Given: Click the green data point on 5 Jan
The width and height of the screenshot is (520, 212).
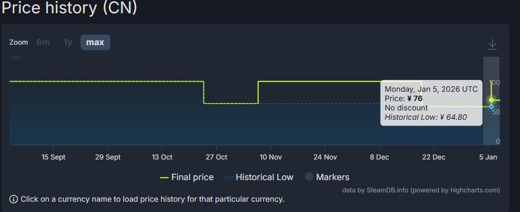Looking at the screenshot, I should pyautogui.click(x=491, y=100).
